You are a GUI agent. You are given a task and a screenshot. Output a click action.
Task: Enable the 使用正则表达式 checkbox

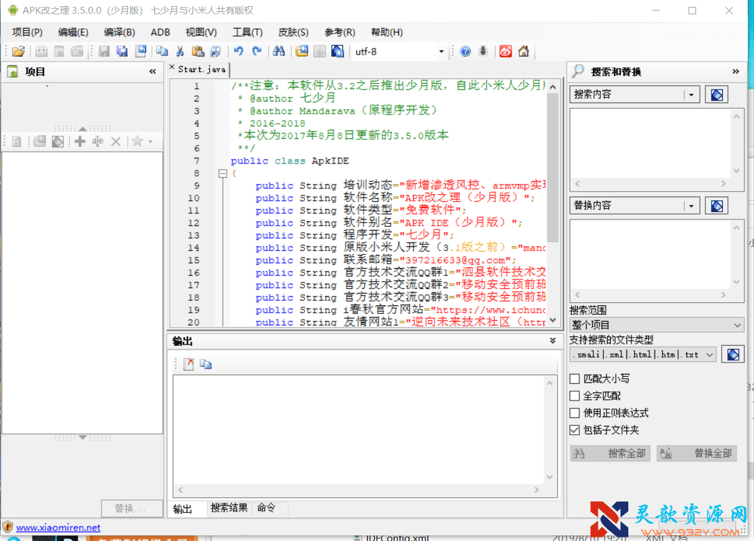point(575,413)
